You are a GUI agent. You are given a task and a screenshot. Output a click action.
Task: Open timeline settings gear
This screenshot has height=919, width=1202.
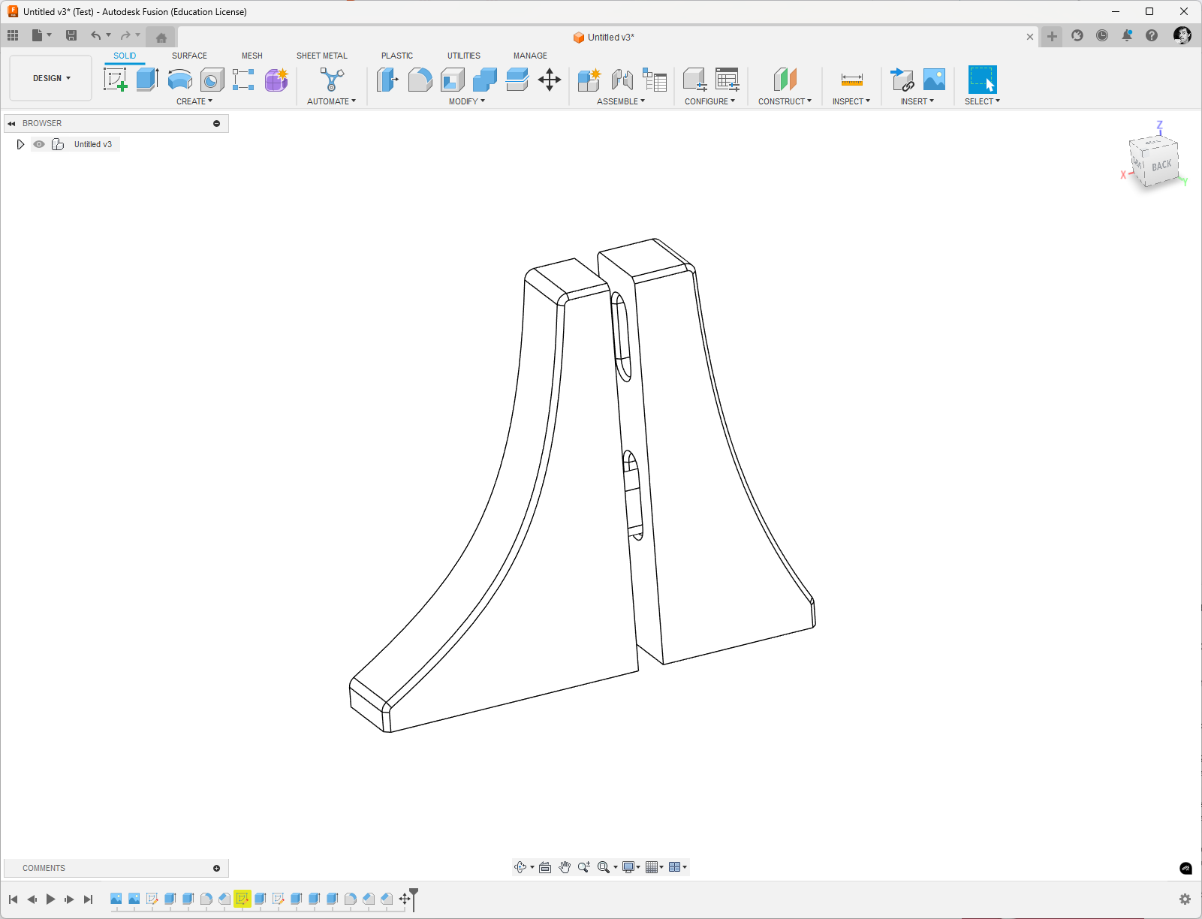pyautogui.click(x=1185, y=899)
